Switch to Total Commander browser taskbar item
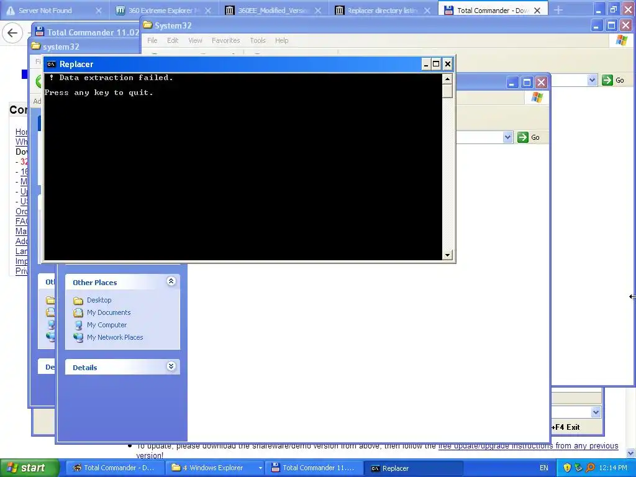Image resolution: width=636 pixels, height=477 pixels. pyautogui.click(x=114, y=468)
